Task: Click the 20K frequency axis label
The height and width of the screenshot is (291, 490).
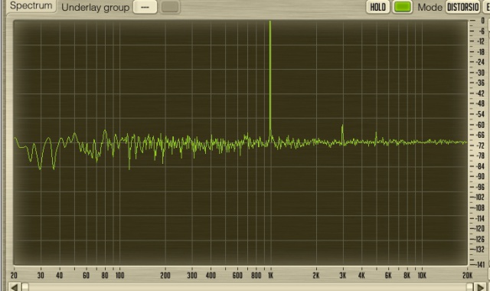Action: [x=467, y=276]
